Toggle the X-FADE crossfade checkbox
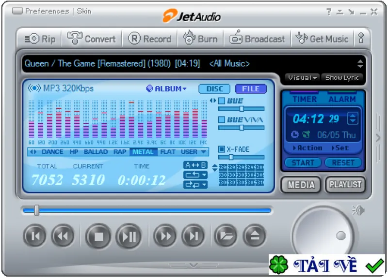The width and height of the screenshot is (388, 278). (x=222, y=149)
